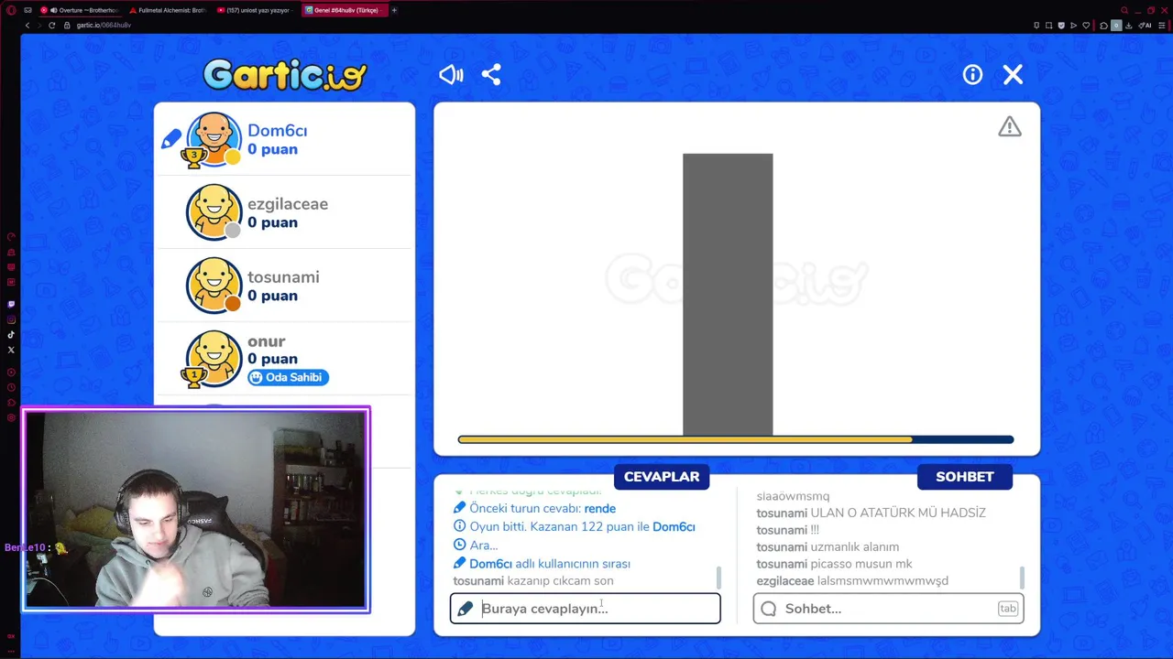
Task: Click the chat messages scrollbar
Action: 1022,578
